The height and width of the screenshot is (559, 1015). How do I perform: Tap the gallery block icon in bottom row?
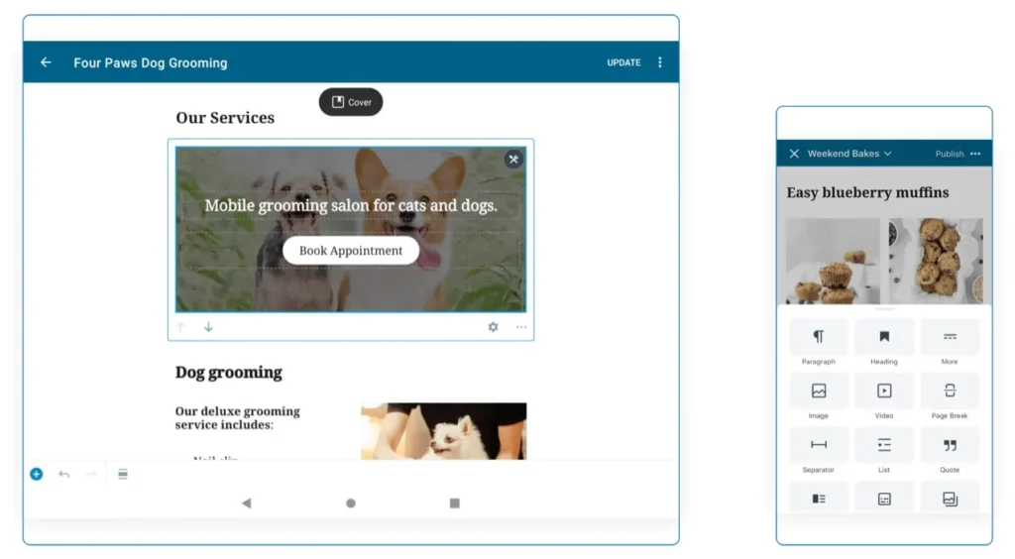950,499
